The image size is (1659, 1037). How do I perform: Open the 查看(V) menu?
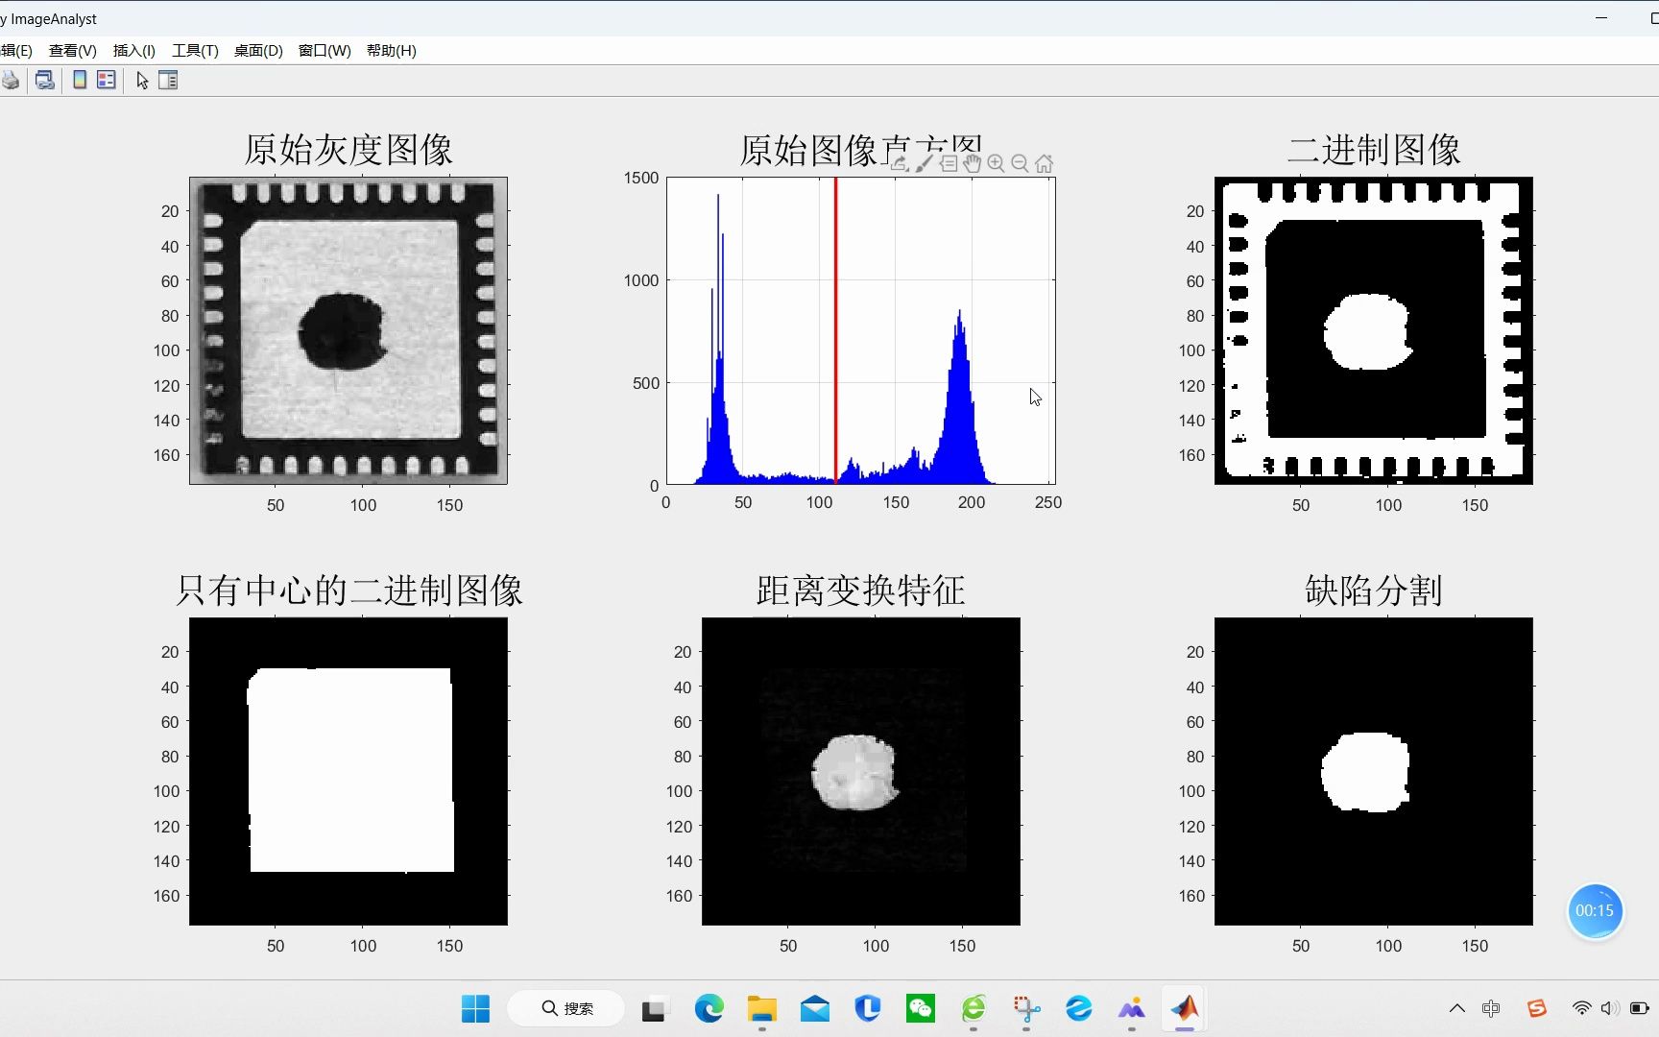pos(73,51)
